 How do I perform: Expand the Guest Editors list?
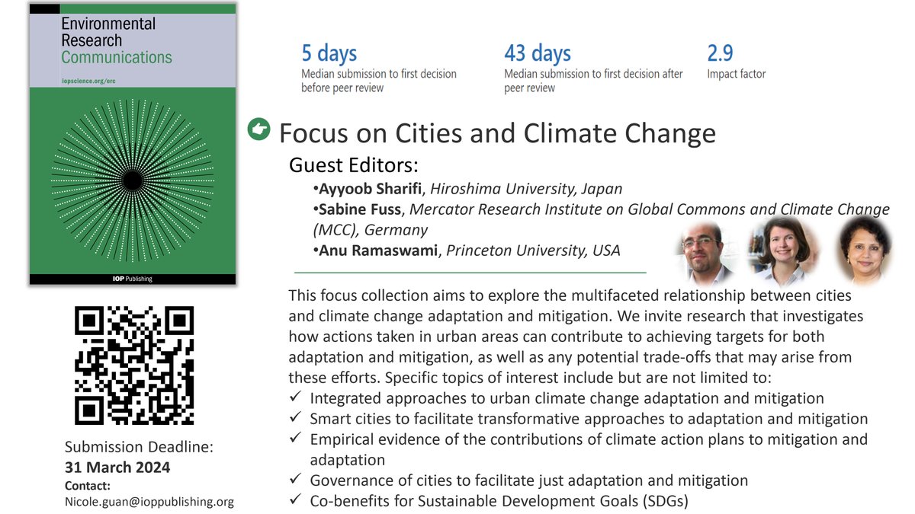click(350, 164)
